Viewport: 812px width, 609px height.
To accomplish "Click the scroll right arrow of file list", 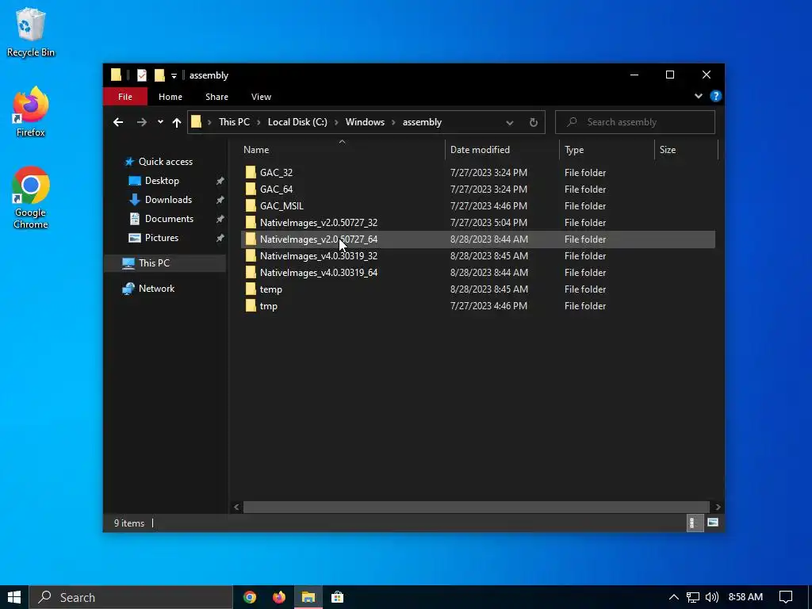I will coord(718,507).
